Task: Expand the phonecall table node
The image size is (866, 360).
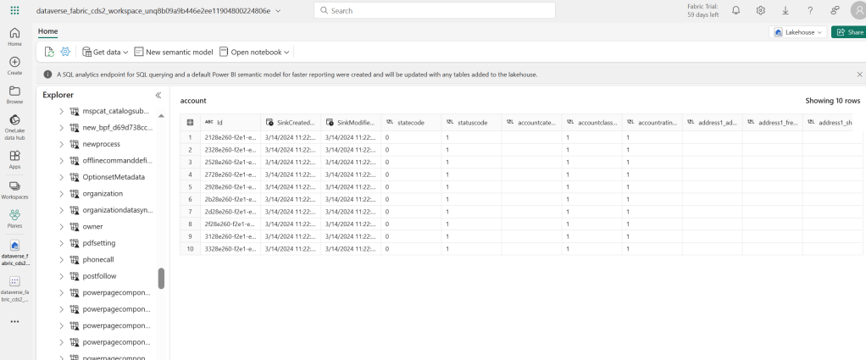Action: (61, 259)
